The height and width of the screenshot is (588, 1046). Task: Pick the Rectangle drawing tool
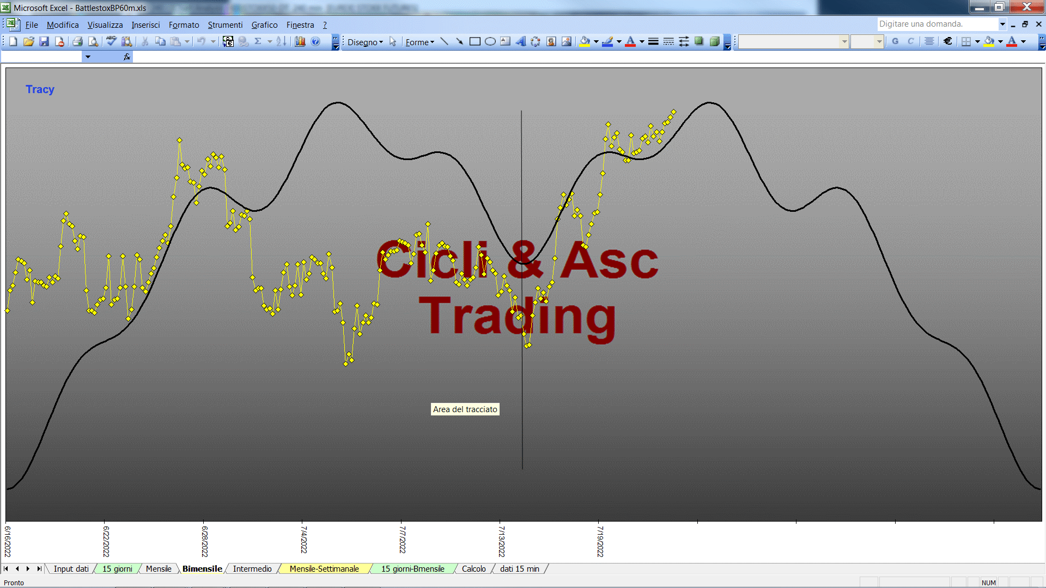click(x=475, y=41)
